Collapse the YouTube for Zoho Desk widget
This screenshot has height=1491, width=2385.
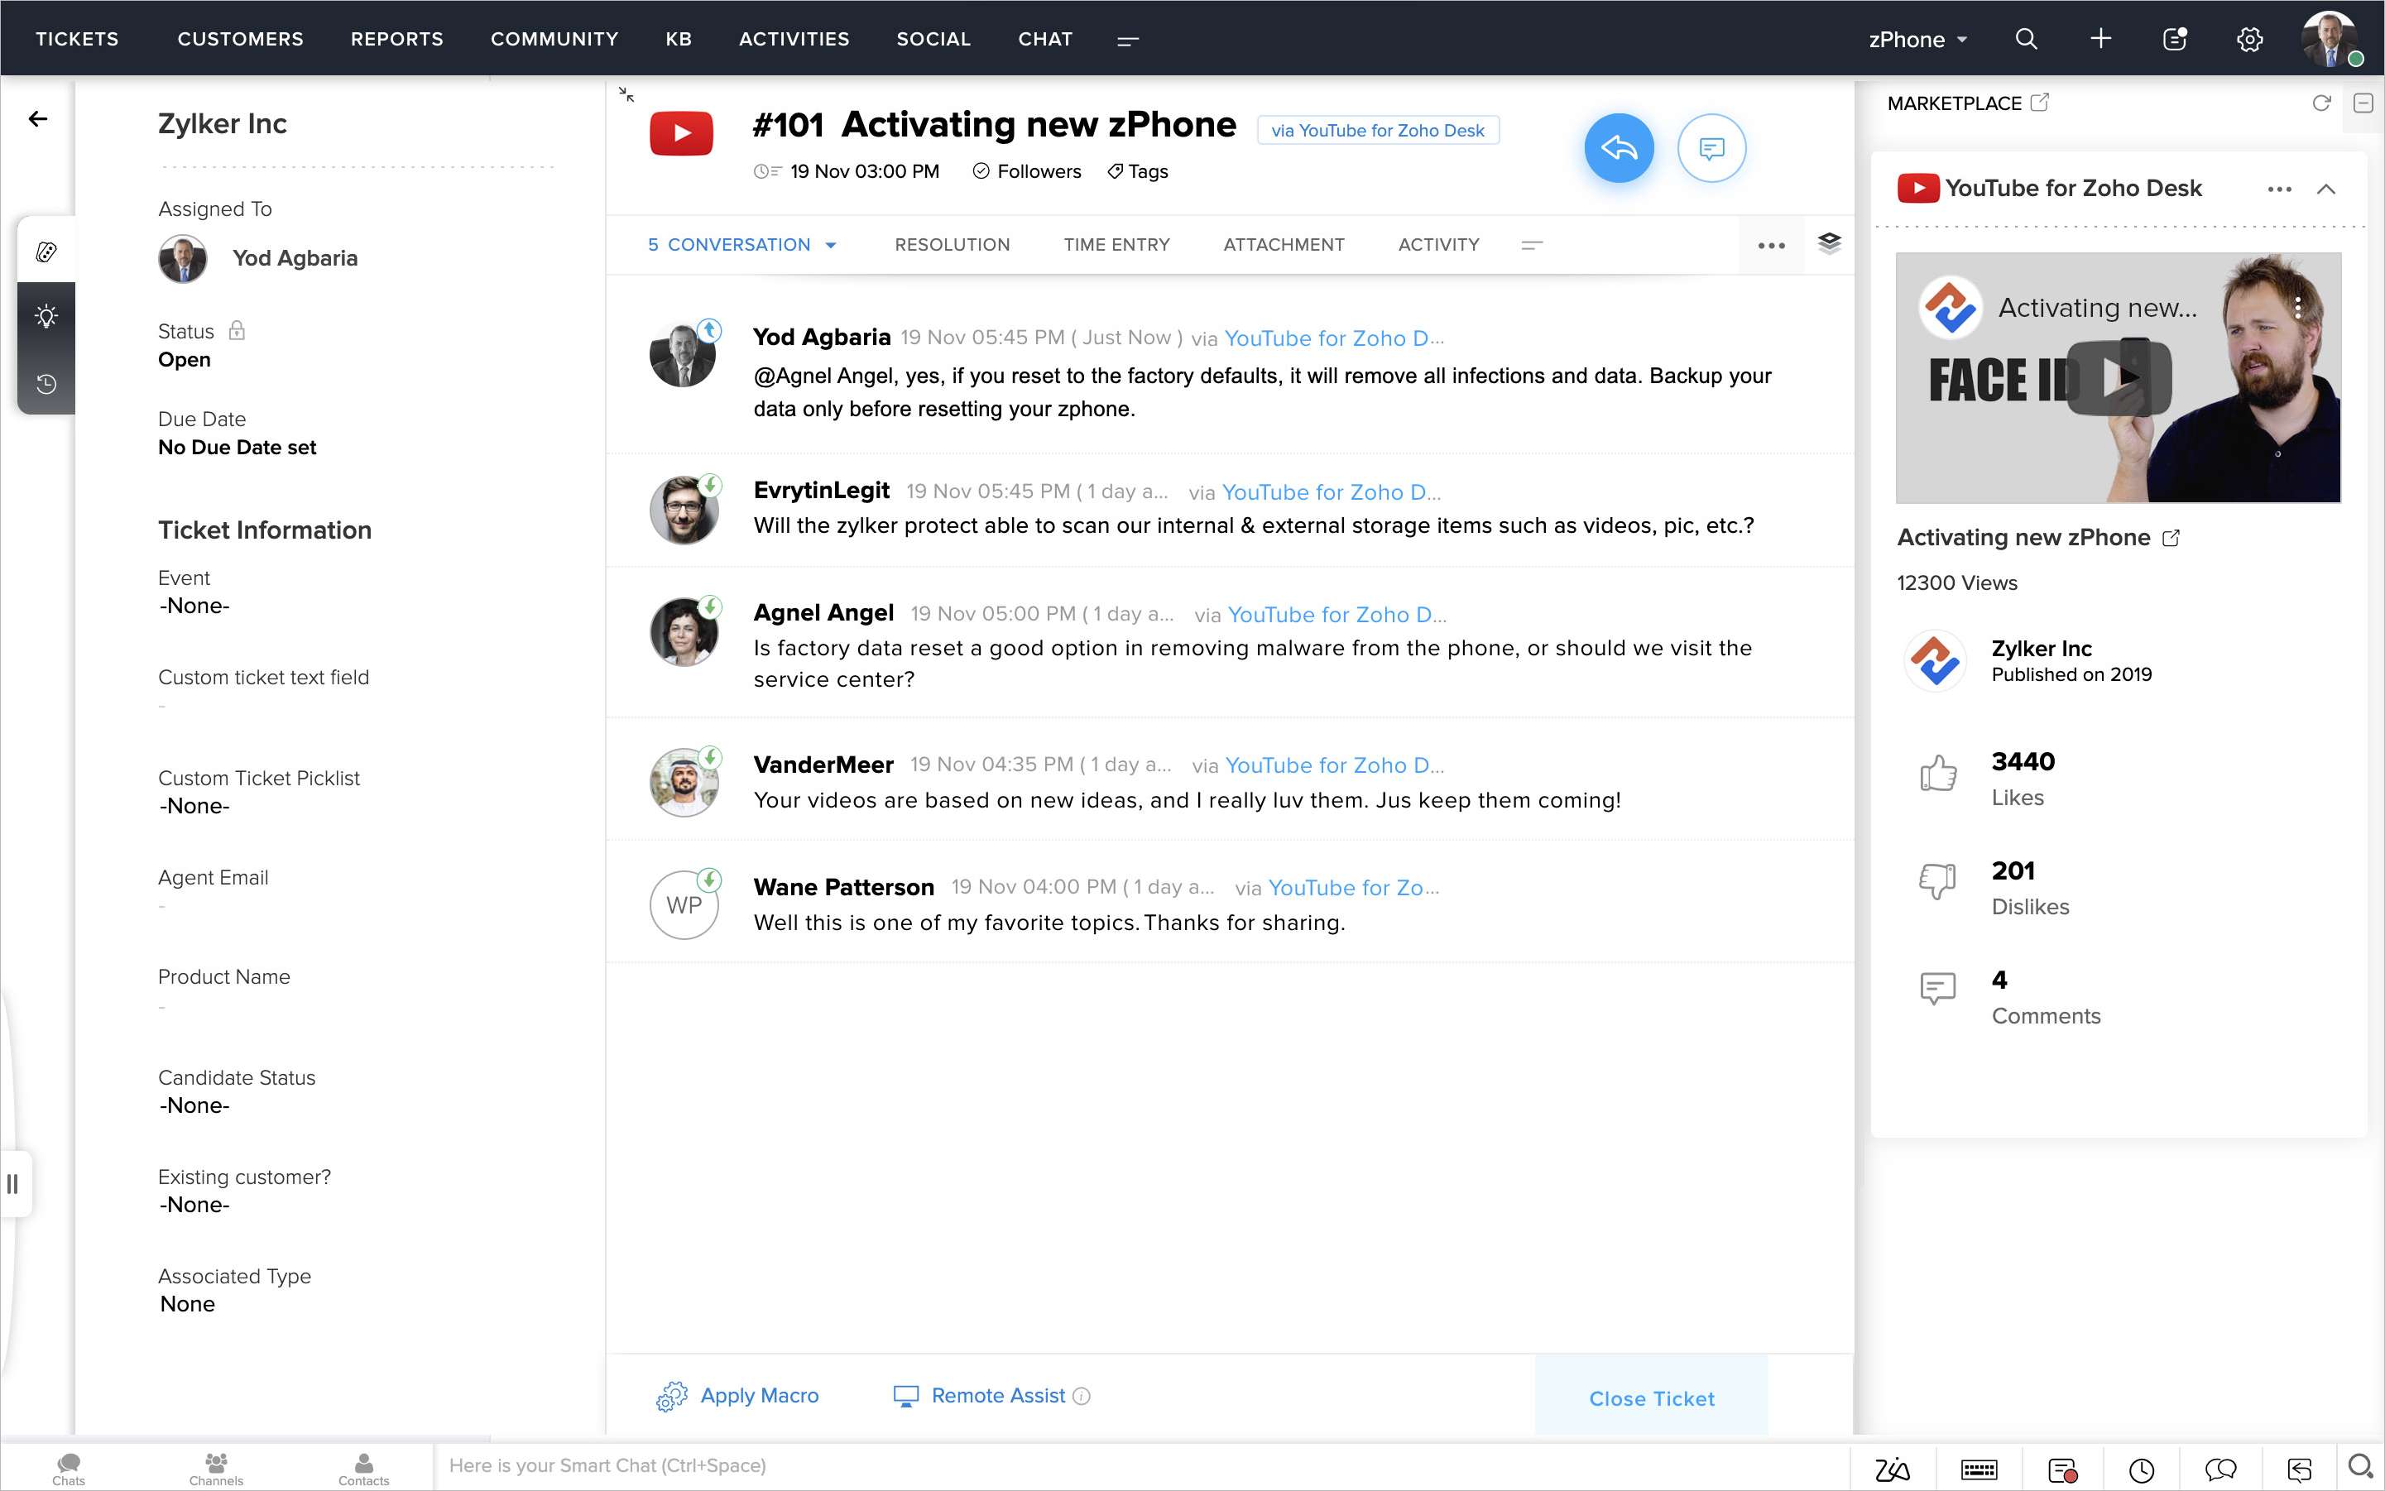[x=2325, y=189]
